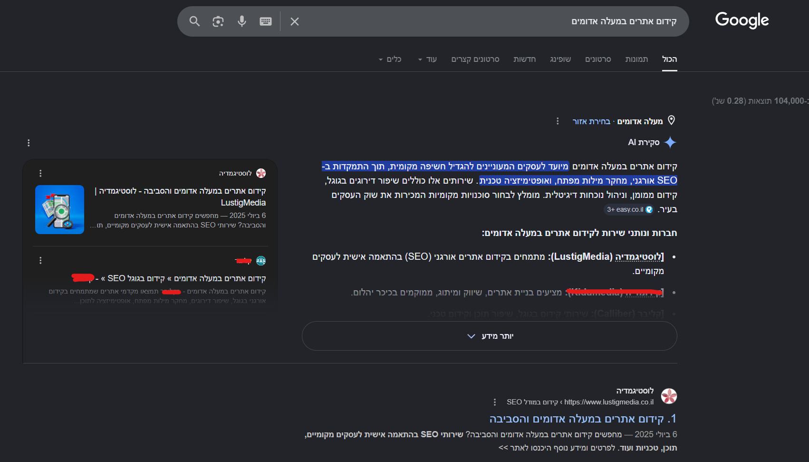Open three-dot menu on לוסטיגמדיה source card

40,173
